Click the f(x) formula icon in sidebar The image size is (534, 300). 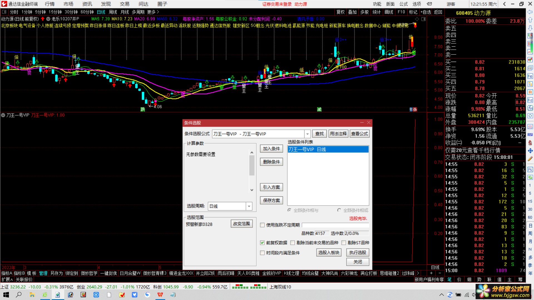coord(530,108)
